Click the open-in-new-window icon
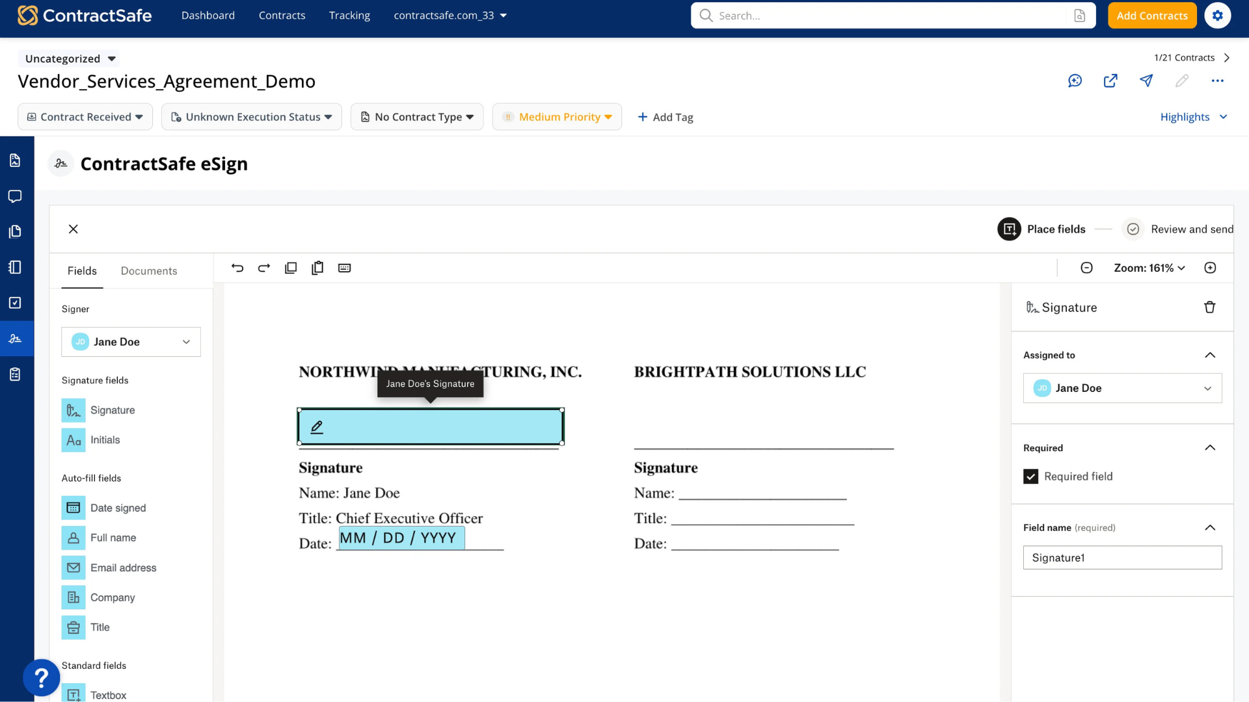The width and height of the screenshot is (1249, 702). point(1110,81)
